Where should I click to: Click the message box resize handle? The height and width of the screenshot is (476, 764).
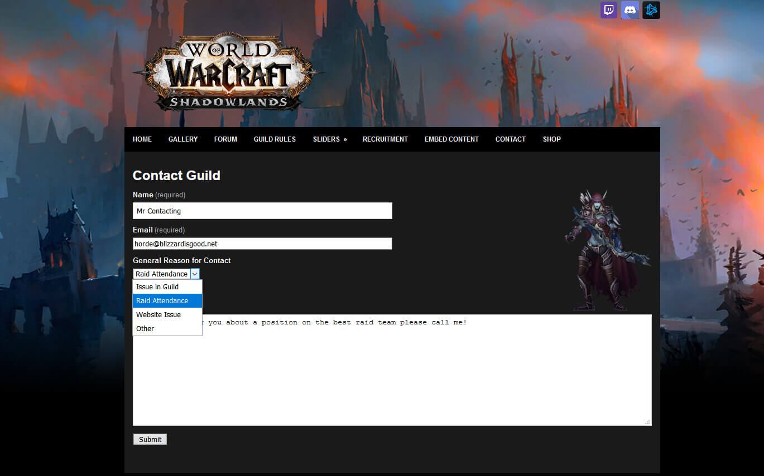(647, 422)
